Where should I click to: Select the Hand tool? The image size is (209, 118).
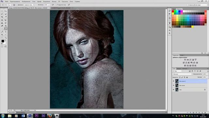point(2,38)
